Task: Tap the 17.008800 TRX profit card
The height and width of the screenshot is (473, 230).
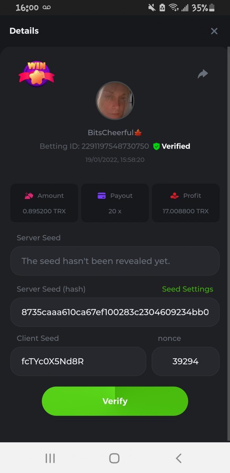Action: (x=185, y=203)
